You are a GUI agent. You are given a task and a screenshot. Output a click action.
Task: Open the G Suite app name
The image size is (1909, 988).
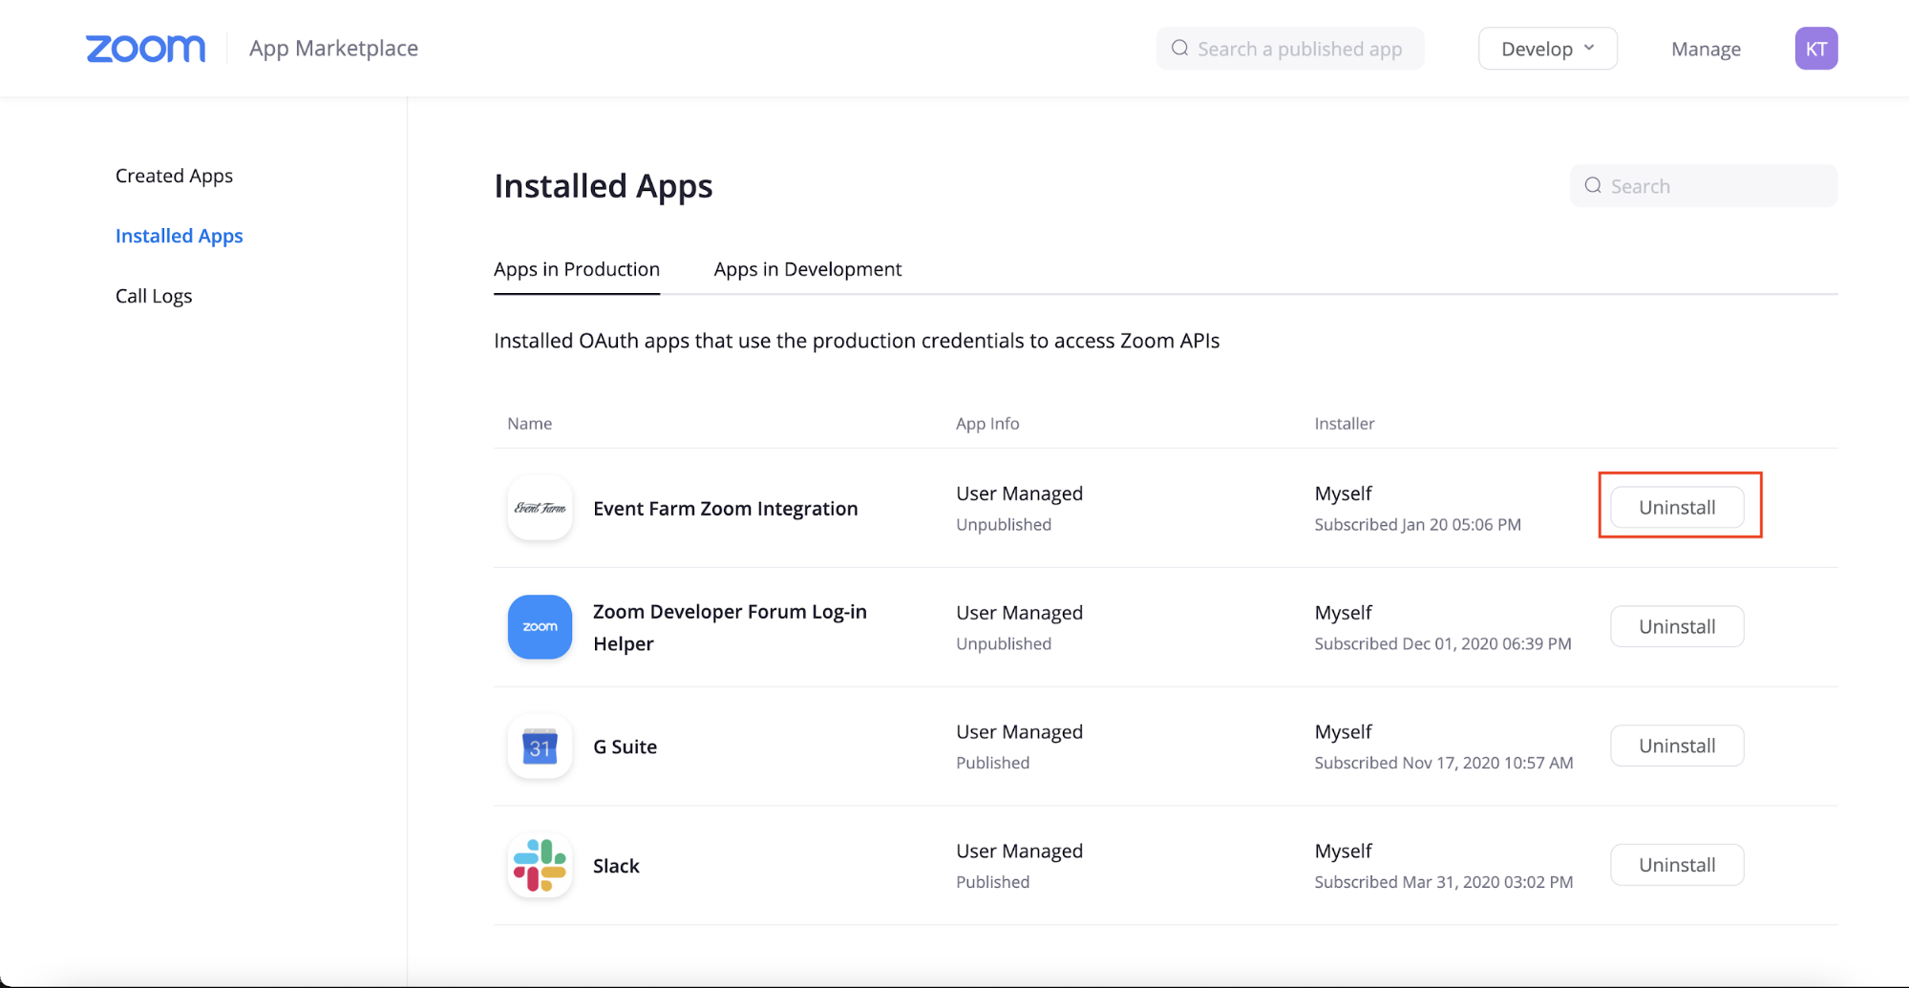point(625,746)
